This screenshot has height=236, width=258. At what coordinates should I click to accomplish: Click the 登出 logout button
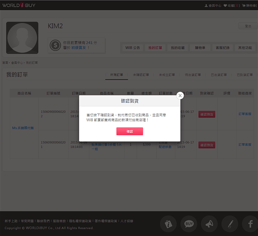pyautogui.click(x=248, y=26)
